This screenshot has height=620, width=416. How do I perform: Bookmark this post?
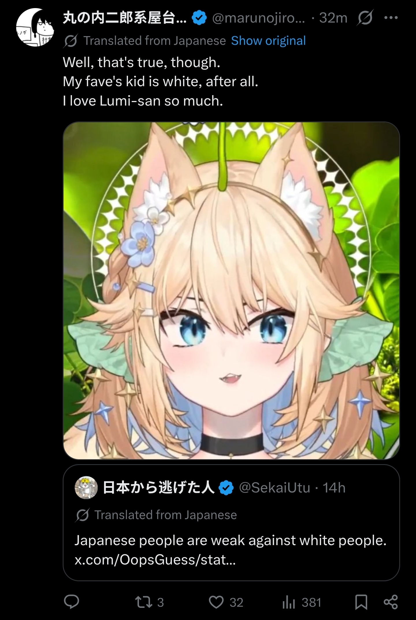[x=361, y=602]
